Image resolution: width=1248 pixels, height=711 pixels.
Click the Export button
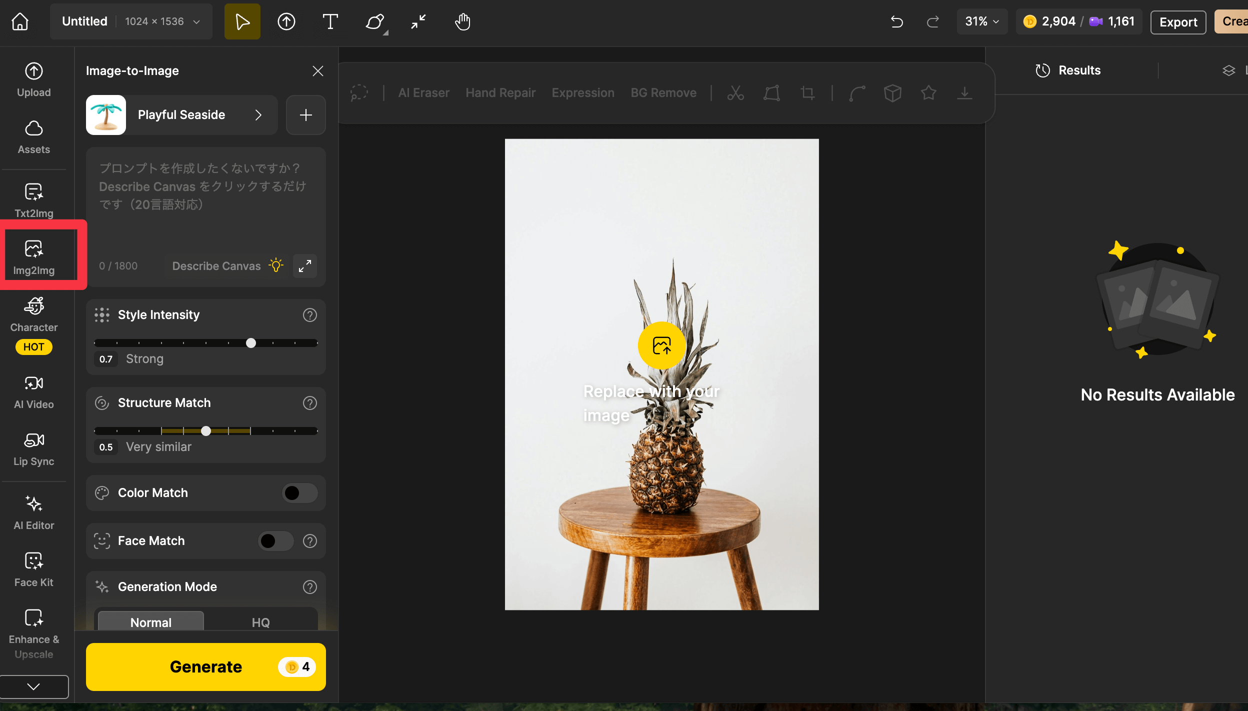(x=1177, y=22)
